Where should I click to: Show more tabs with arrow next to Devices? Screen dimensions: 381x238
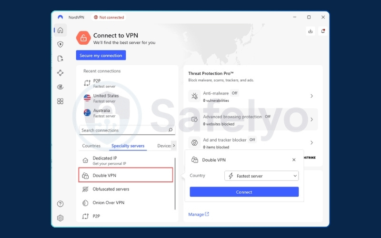tap(174, 146)
